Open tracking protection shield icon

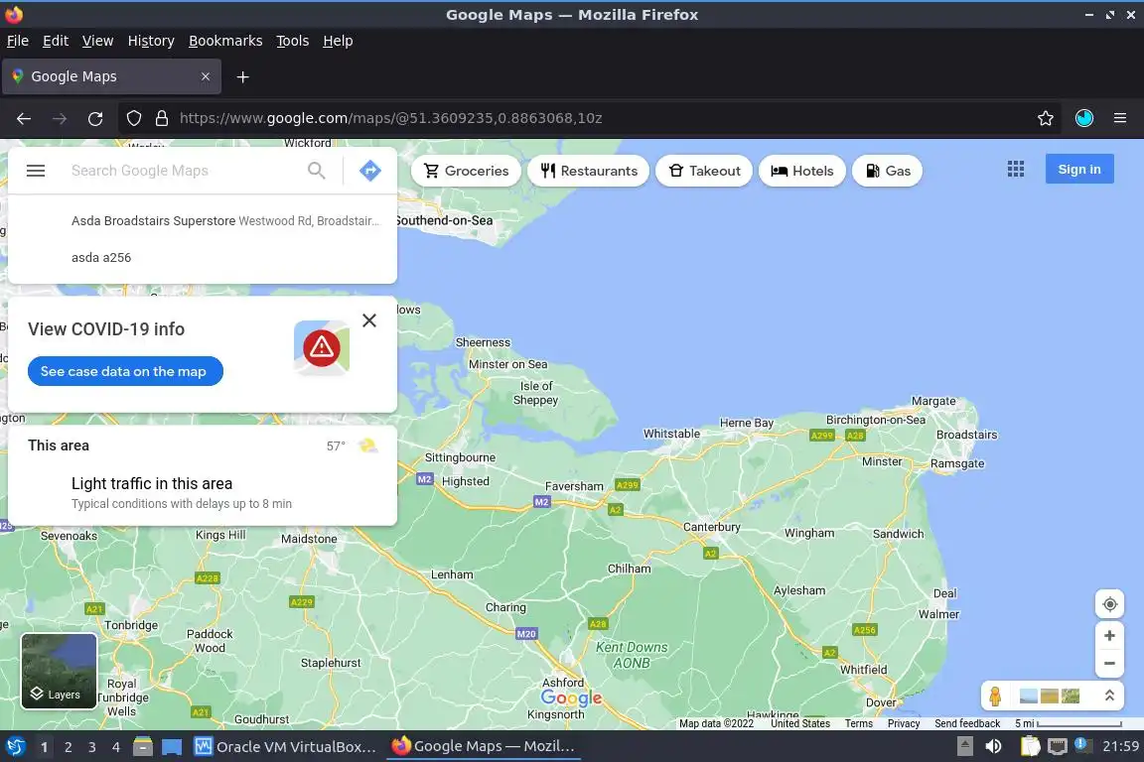click(x=134, y=118)
